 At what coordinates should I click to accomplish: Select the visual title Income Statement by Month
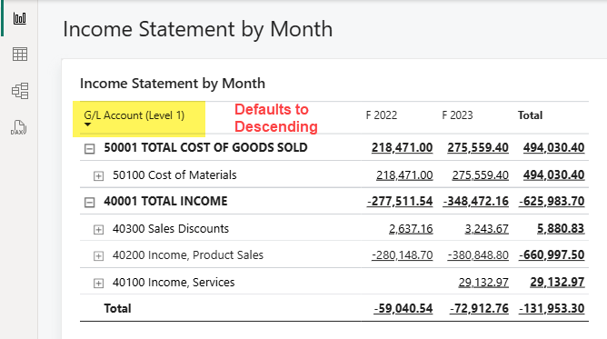pos(173,84)
